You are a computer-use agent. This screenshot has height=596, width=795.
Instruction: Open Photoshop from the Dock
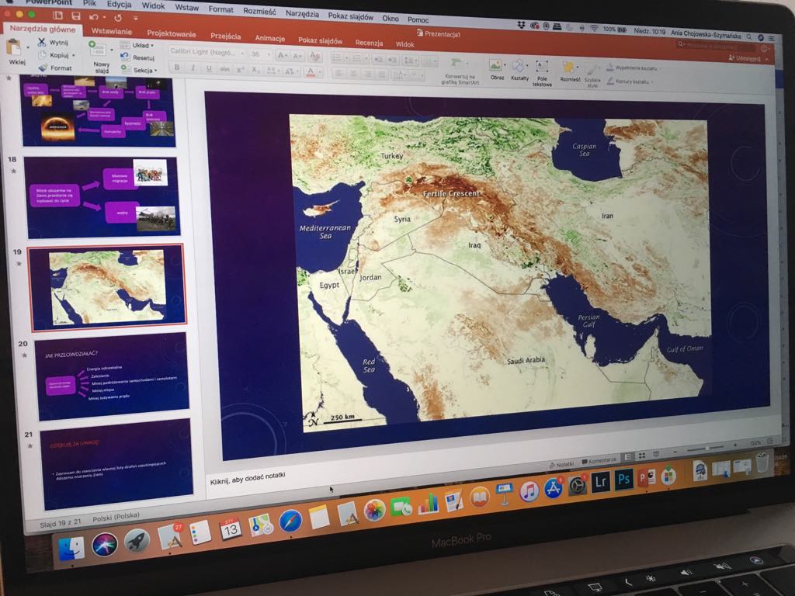pos(623,480)
